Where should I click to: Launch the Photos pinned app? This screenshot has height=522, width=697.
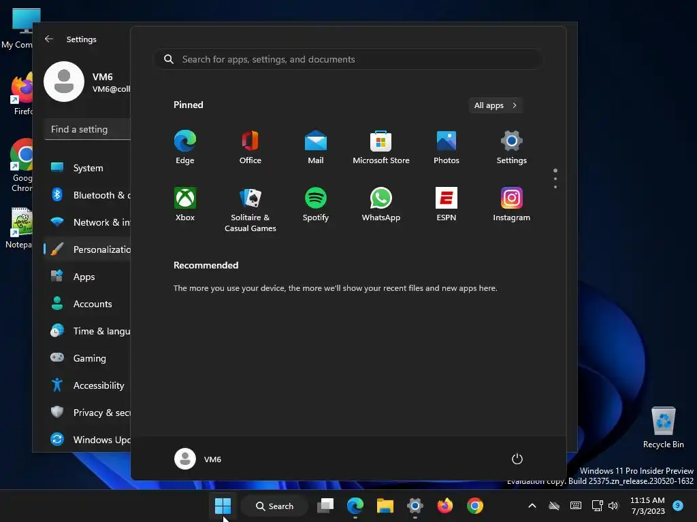447,147
